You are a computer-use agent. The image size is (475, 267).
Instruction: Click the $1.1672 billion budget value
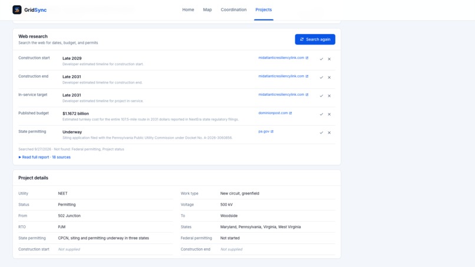75,114
